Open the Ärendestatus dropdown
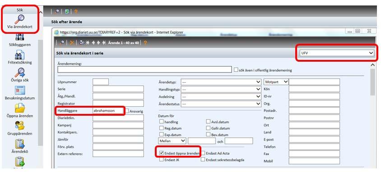Image resolution: width=381 pixels, height=172 pixels. coord(221,104)
